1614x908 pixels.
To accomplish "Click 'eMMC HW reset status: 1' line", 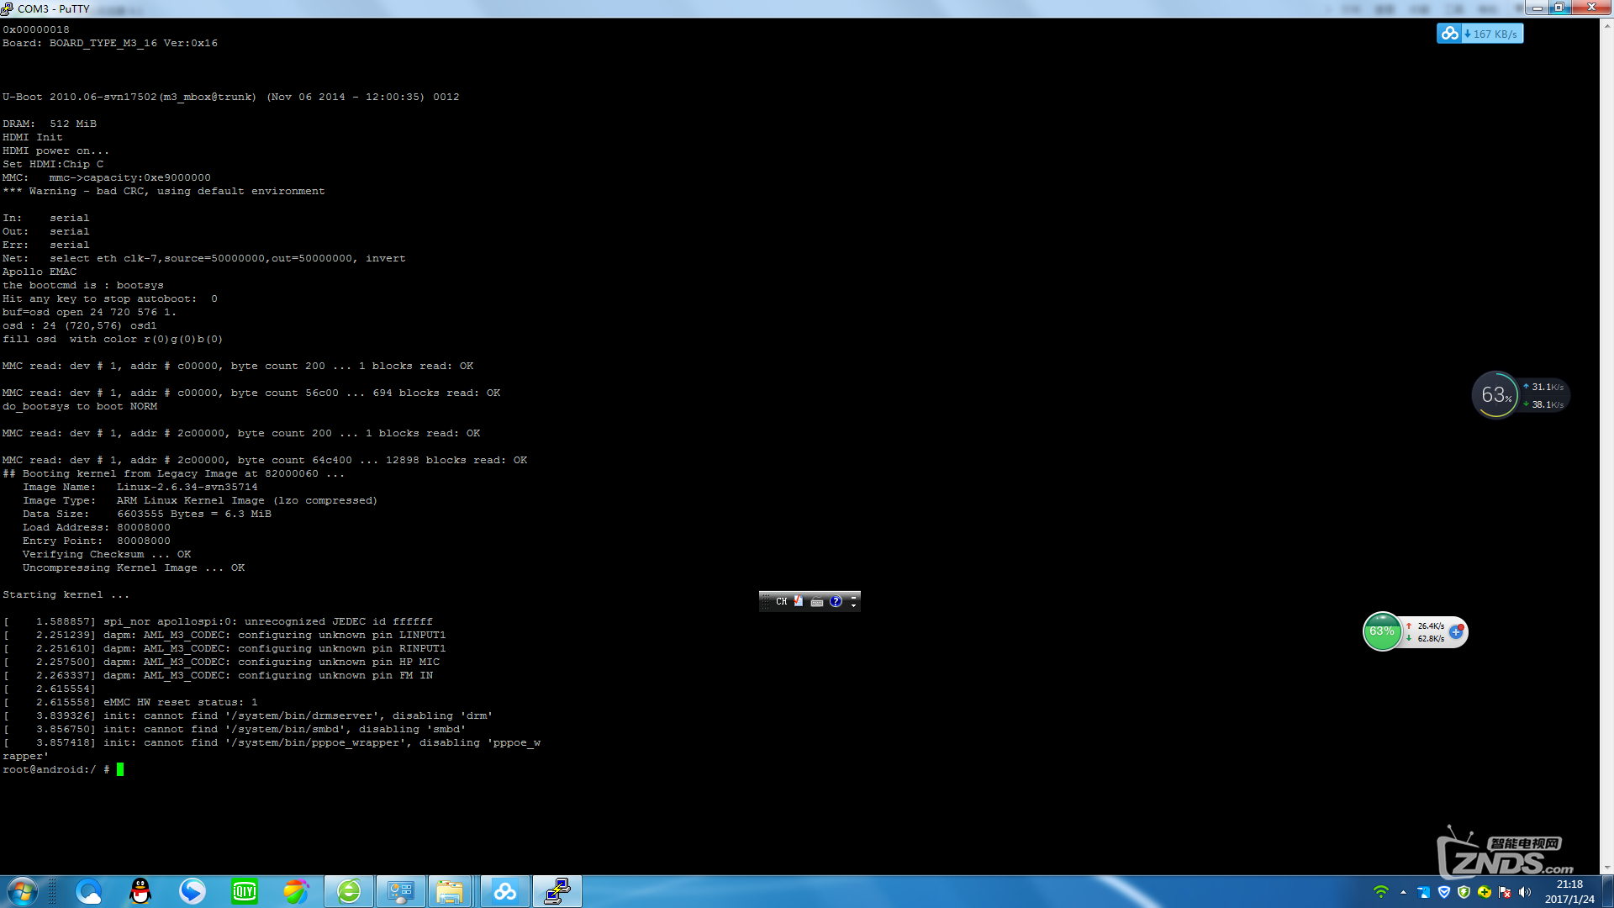I will [130, 702].
